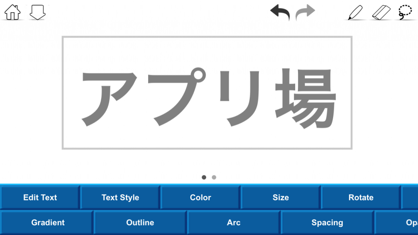This screenshot has width=418, height=235.
Task: Open the Text Style options
Action: [x=120, y=197]
